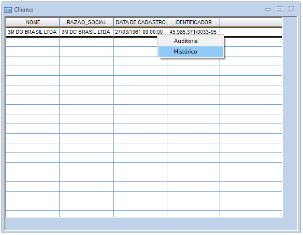Click the empty last cell of first row
The image size is (303, 235).
click(x=250, y=32)
